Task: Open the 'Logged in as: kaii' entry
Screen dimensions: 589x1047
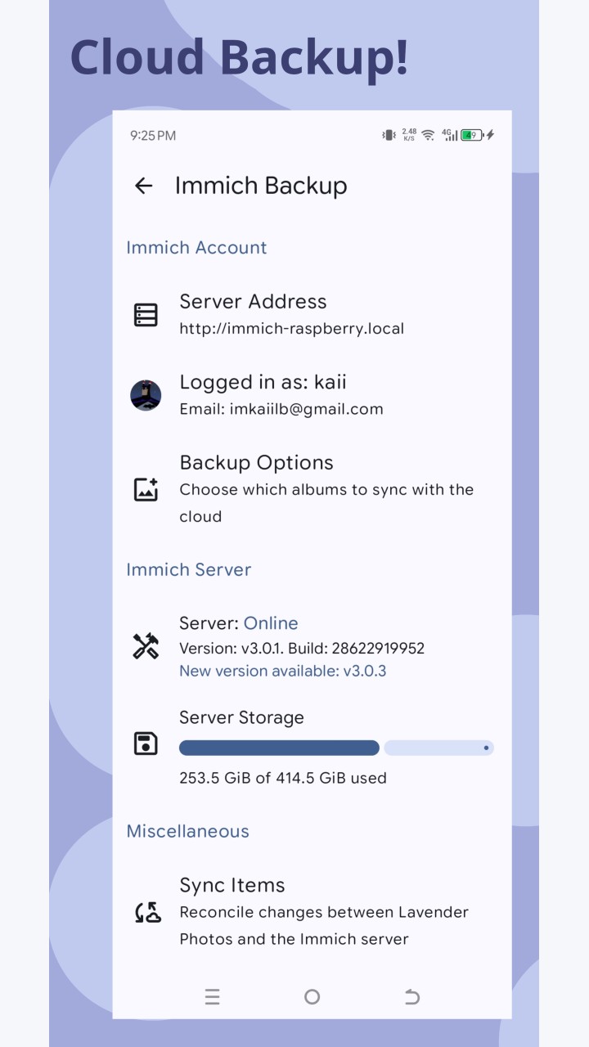Action: pyautogui.click(x=312, y=395)
